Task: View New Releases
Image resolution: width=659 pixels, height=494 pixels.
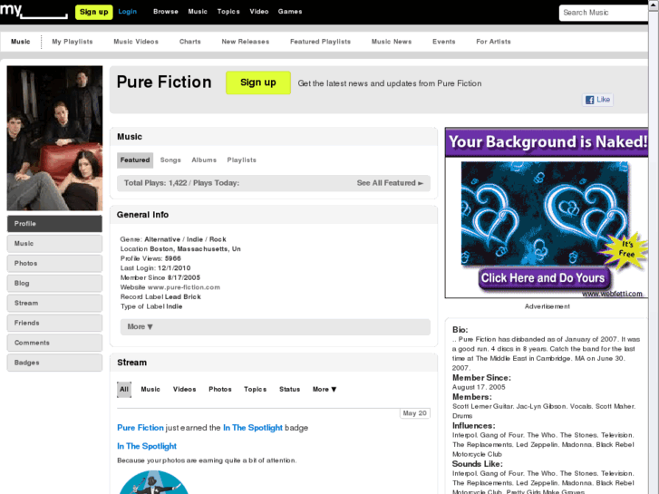Action: 246,42
